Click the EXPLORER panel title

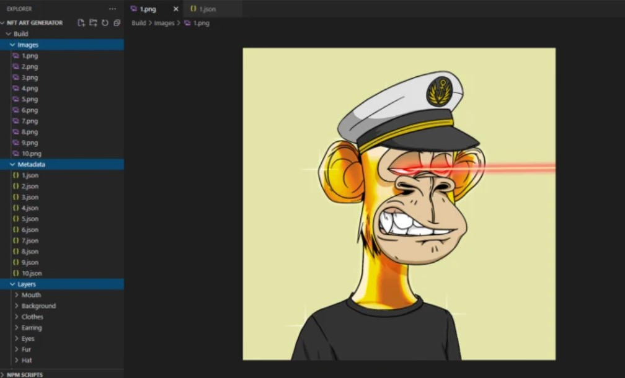pos(19,9)
